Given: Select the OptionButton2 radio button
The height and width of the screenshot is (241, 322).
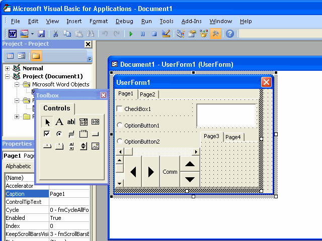Looking at the screenshot, I should tap(120, 141).
